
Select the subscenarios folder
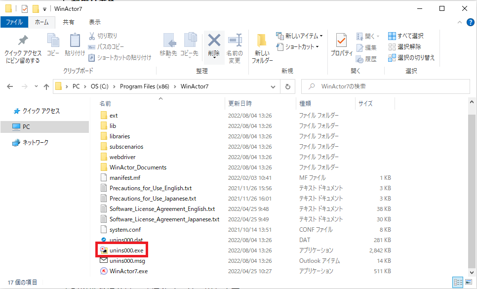pos(126,147)
